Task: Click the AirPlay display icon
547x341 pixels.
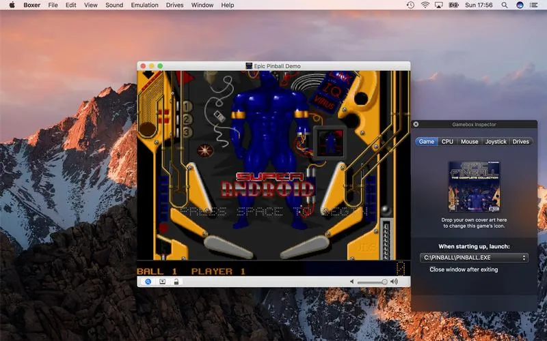Action: (x=439, y=5)
